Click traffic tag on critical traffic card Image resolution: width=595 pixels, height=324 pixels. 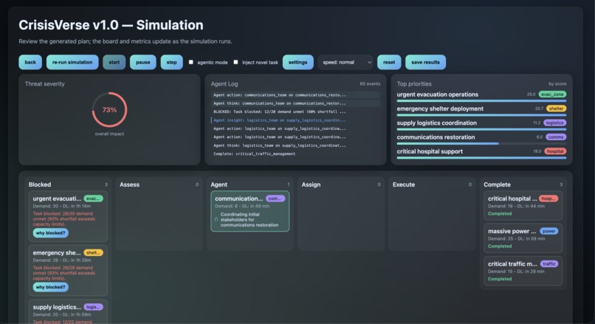[548, 263]
